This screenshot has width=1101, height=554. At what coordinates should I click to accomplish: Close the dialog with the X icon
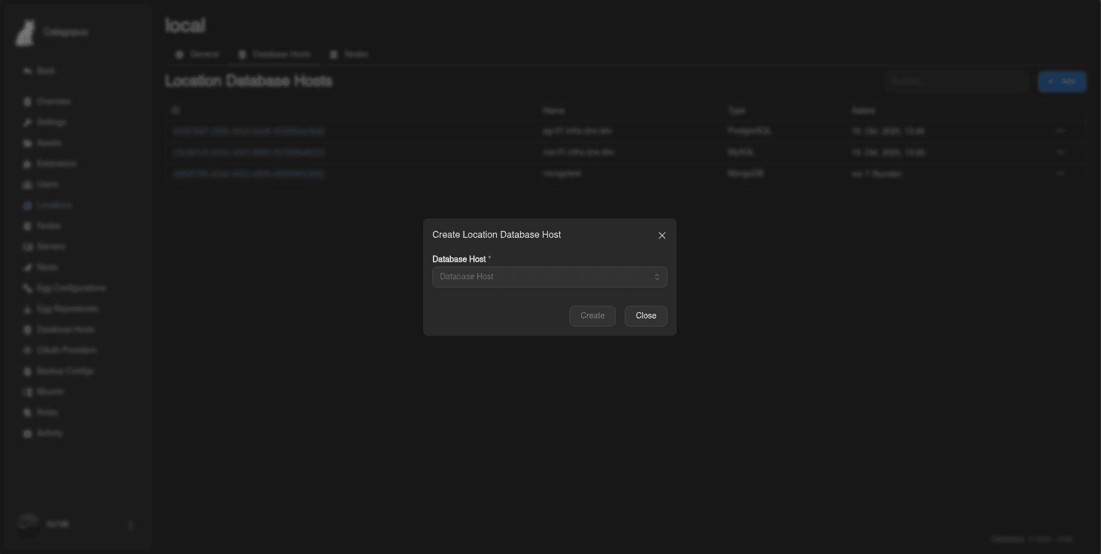[x=662, y=236]
